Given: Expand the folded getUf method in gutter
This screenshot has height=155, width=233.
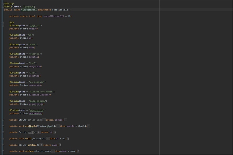Looking at the screenshot, I should coord(3,132).
